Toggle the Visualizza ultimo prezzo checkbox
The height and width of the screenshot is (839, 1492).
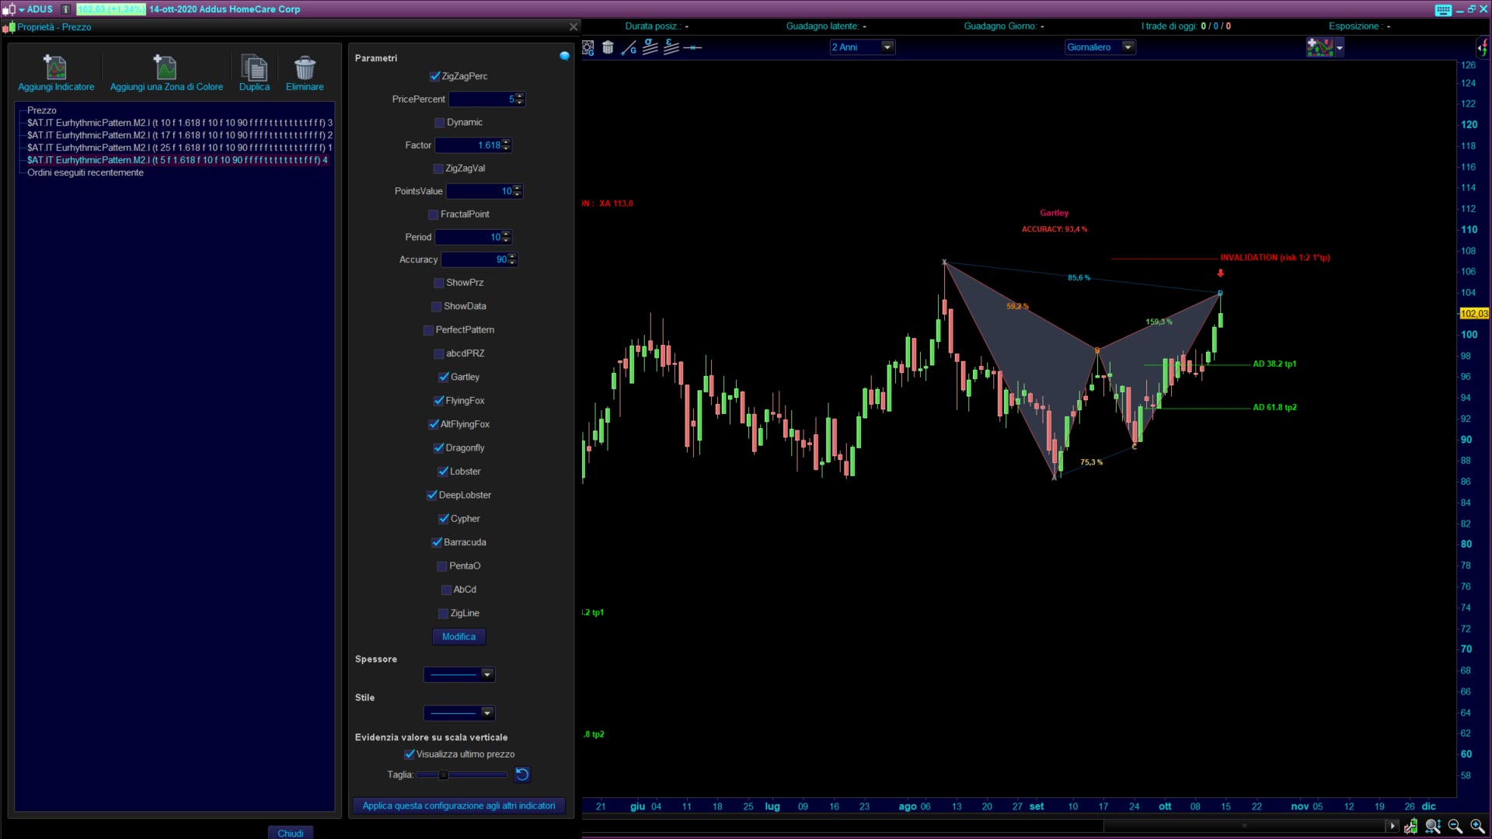tap(410, 754)
